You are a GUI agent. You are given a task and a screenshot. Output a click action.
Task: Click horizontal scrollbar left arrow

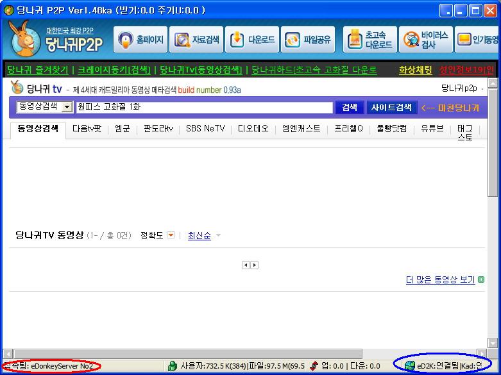coord(8,354)
